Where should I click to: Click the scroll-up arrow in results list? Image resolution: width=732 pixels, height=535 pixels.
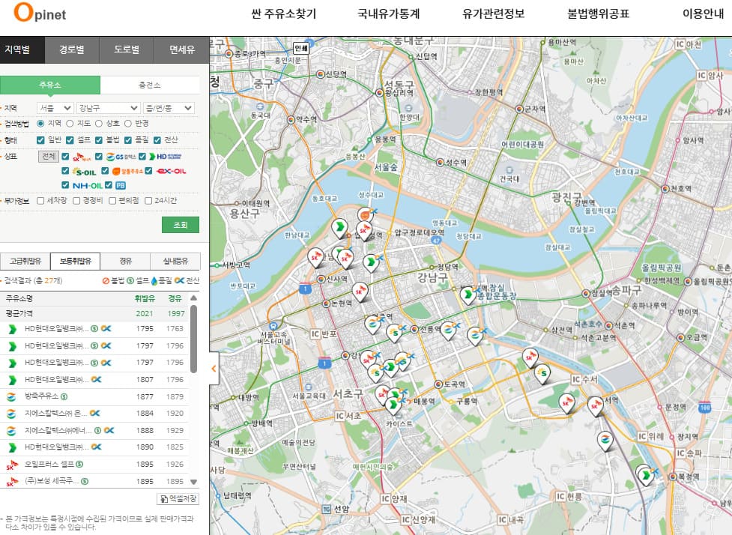[193, 298]
